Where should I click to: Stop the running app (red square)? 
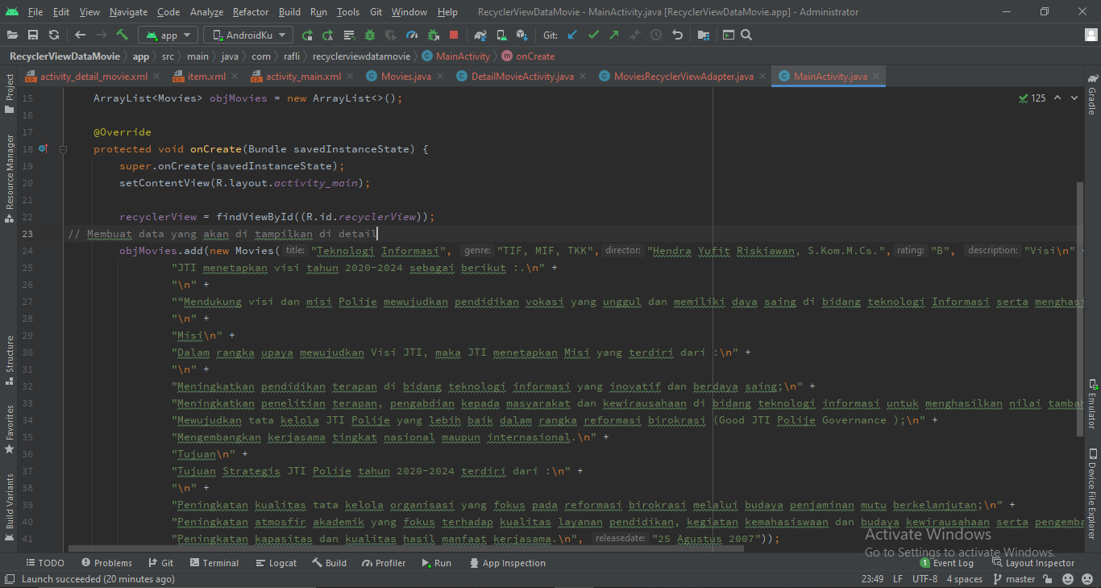(x=454, y=35)
